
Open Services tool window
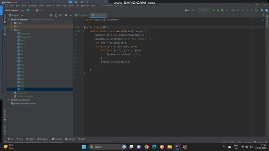[70, 139]
